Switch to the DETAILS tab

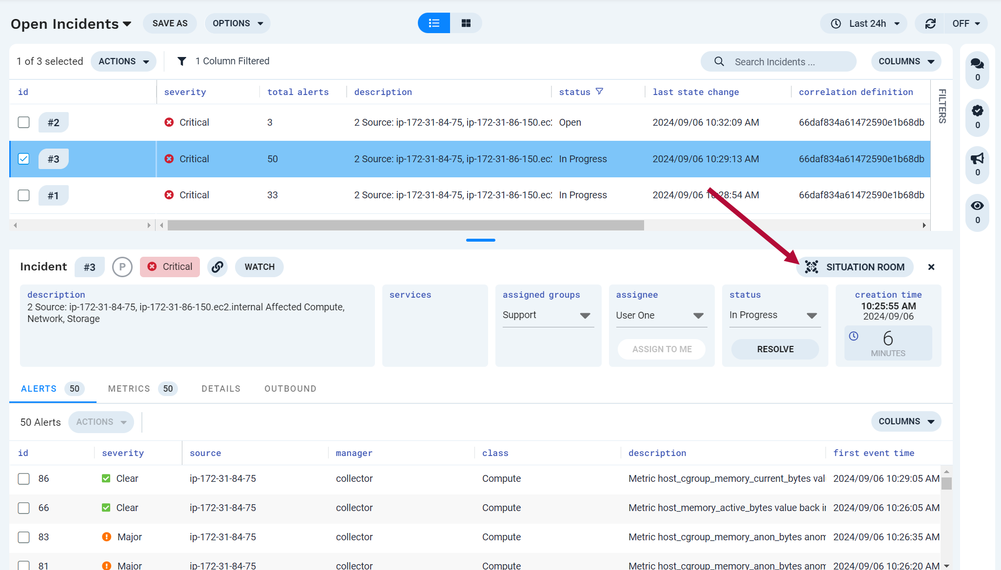click(x=221, y=389)
